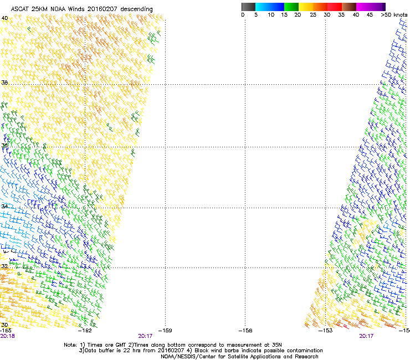Image resolution: width=410 pixels, height=360 pixels.
Task: Click the latitude label 40
Action: coord(4,18)
